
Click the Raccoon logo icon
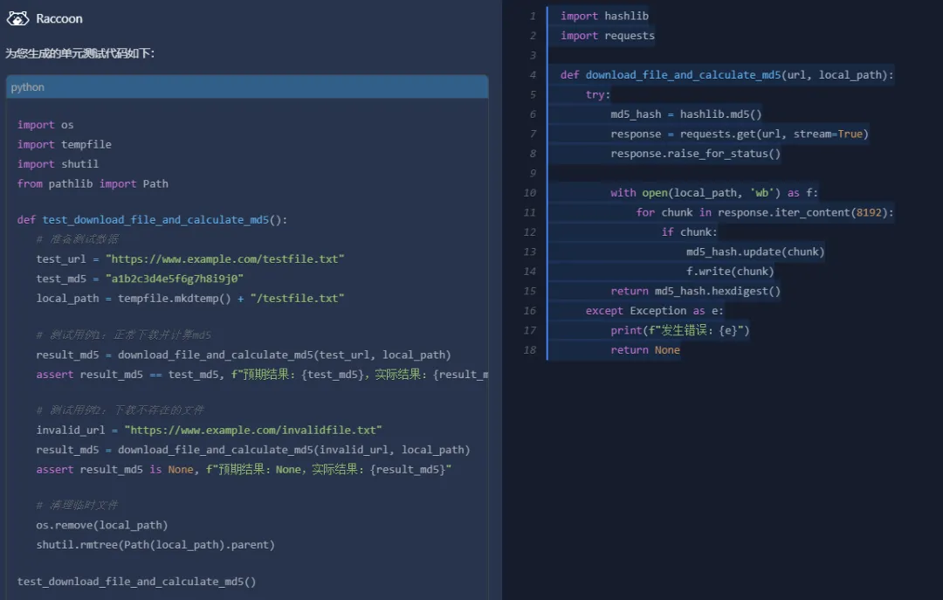[17, 18]
